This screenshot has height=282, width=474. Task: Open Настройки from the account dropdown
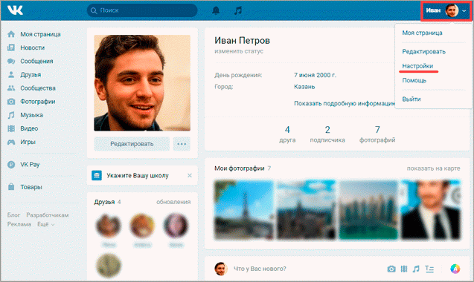[x=417, y=66]
